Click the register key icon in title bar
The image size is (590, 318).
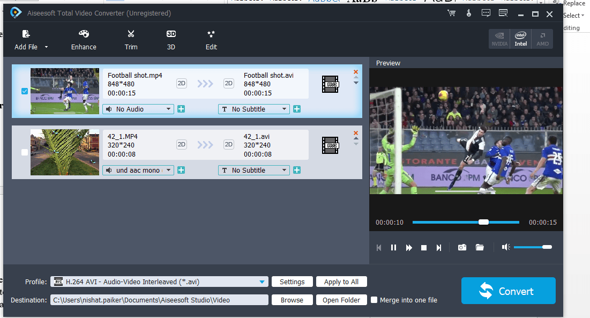[468, 13]
